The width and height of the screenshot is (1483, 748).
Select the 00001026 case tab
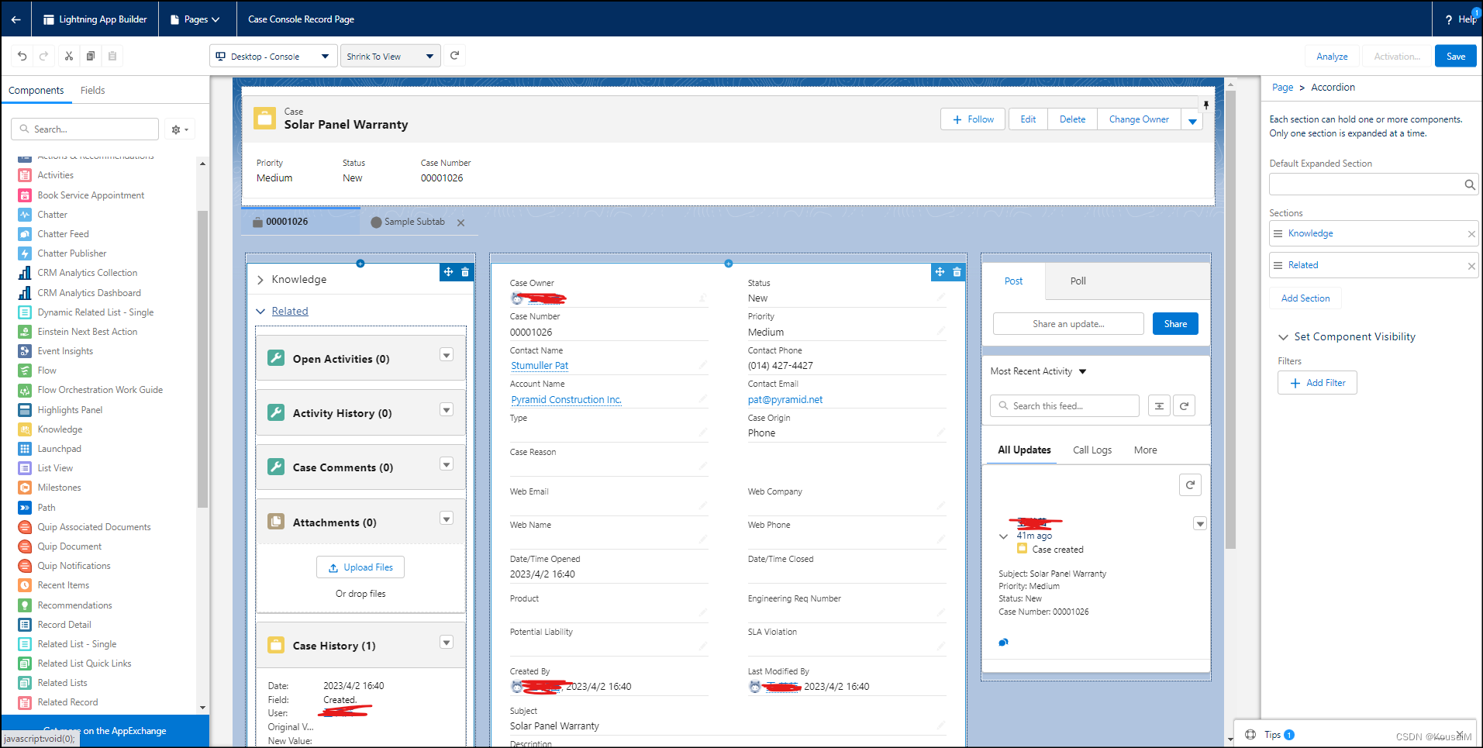coord(301,222)
